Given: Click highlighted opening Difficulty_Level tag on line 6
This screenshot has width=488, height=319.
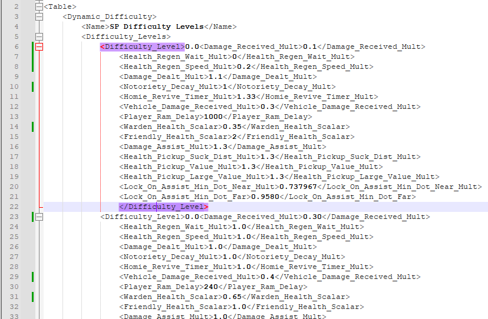Looking at the screenshot, I should pos(142,46).
